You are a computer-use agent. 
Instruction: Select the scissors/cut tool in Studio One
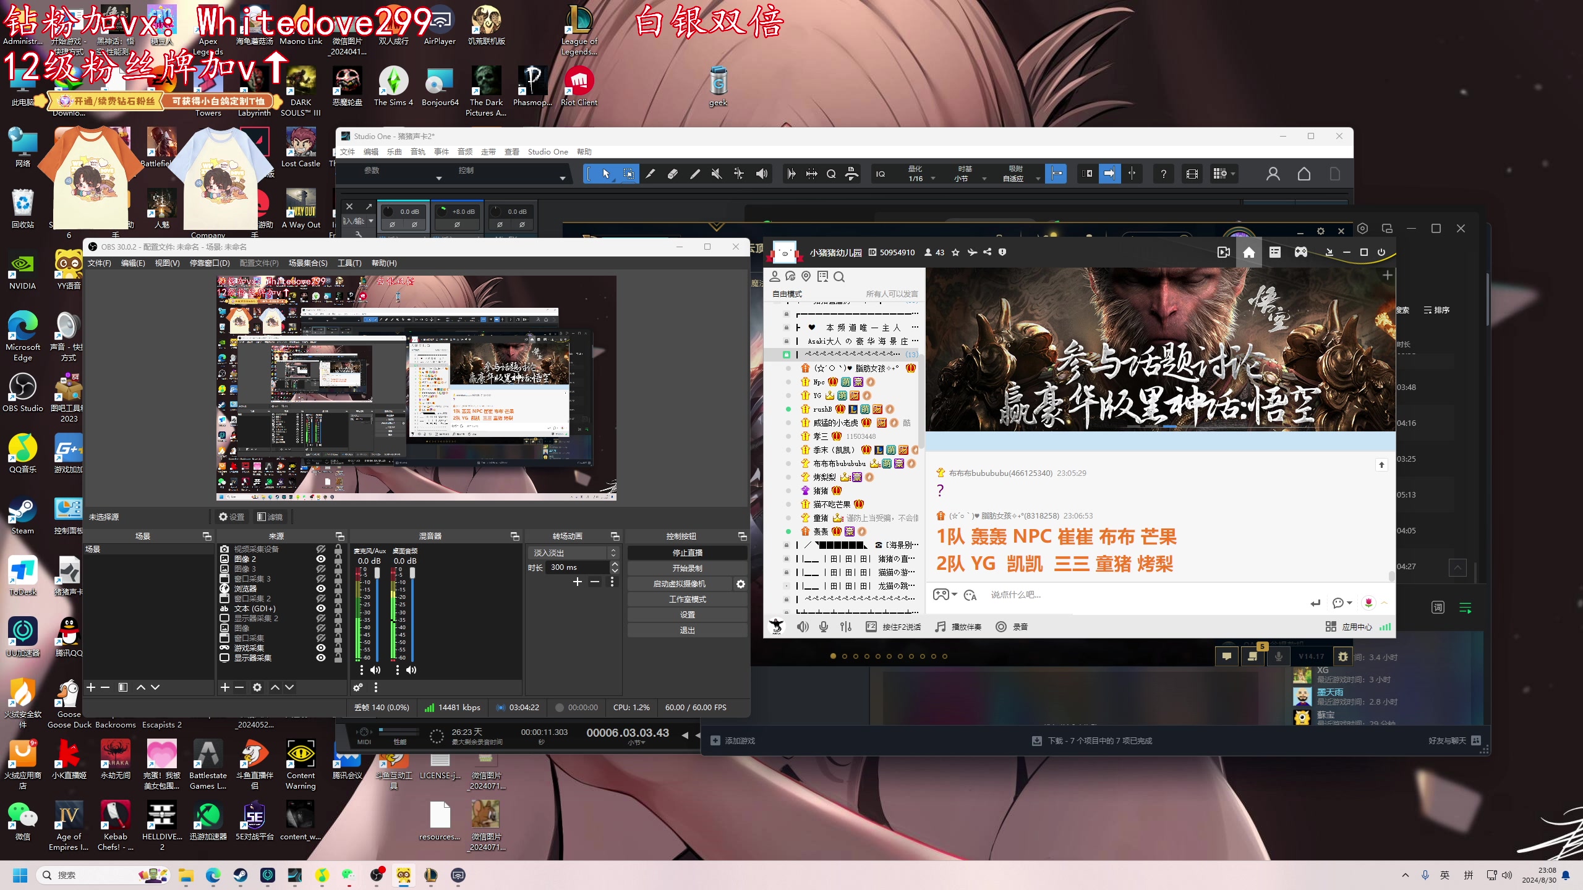click(650, 174)
